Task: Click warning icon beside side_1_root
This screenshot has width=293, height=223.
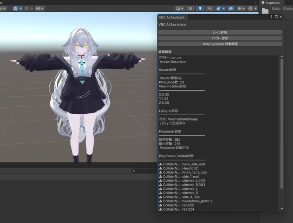Action: tap(161, 177)
